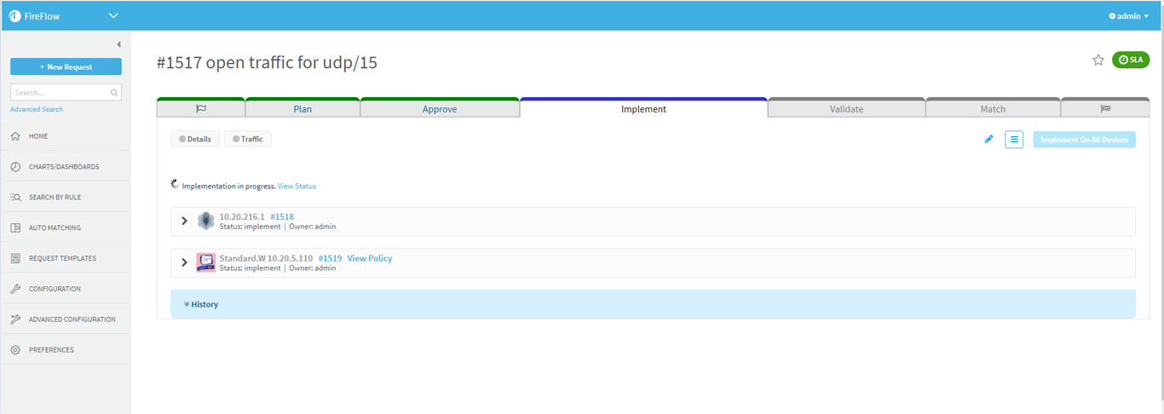The height and width of the screenshot is (414, 1164).
Task: Toggle the Traffic view button
Action: click(x=248, y=139)
